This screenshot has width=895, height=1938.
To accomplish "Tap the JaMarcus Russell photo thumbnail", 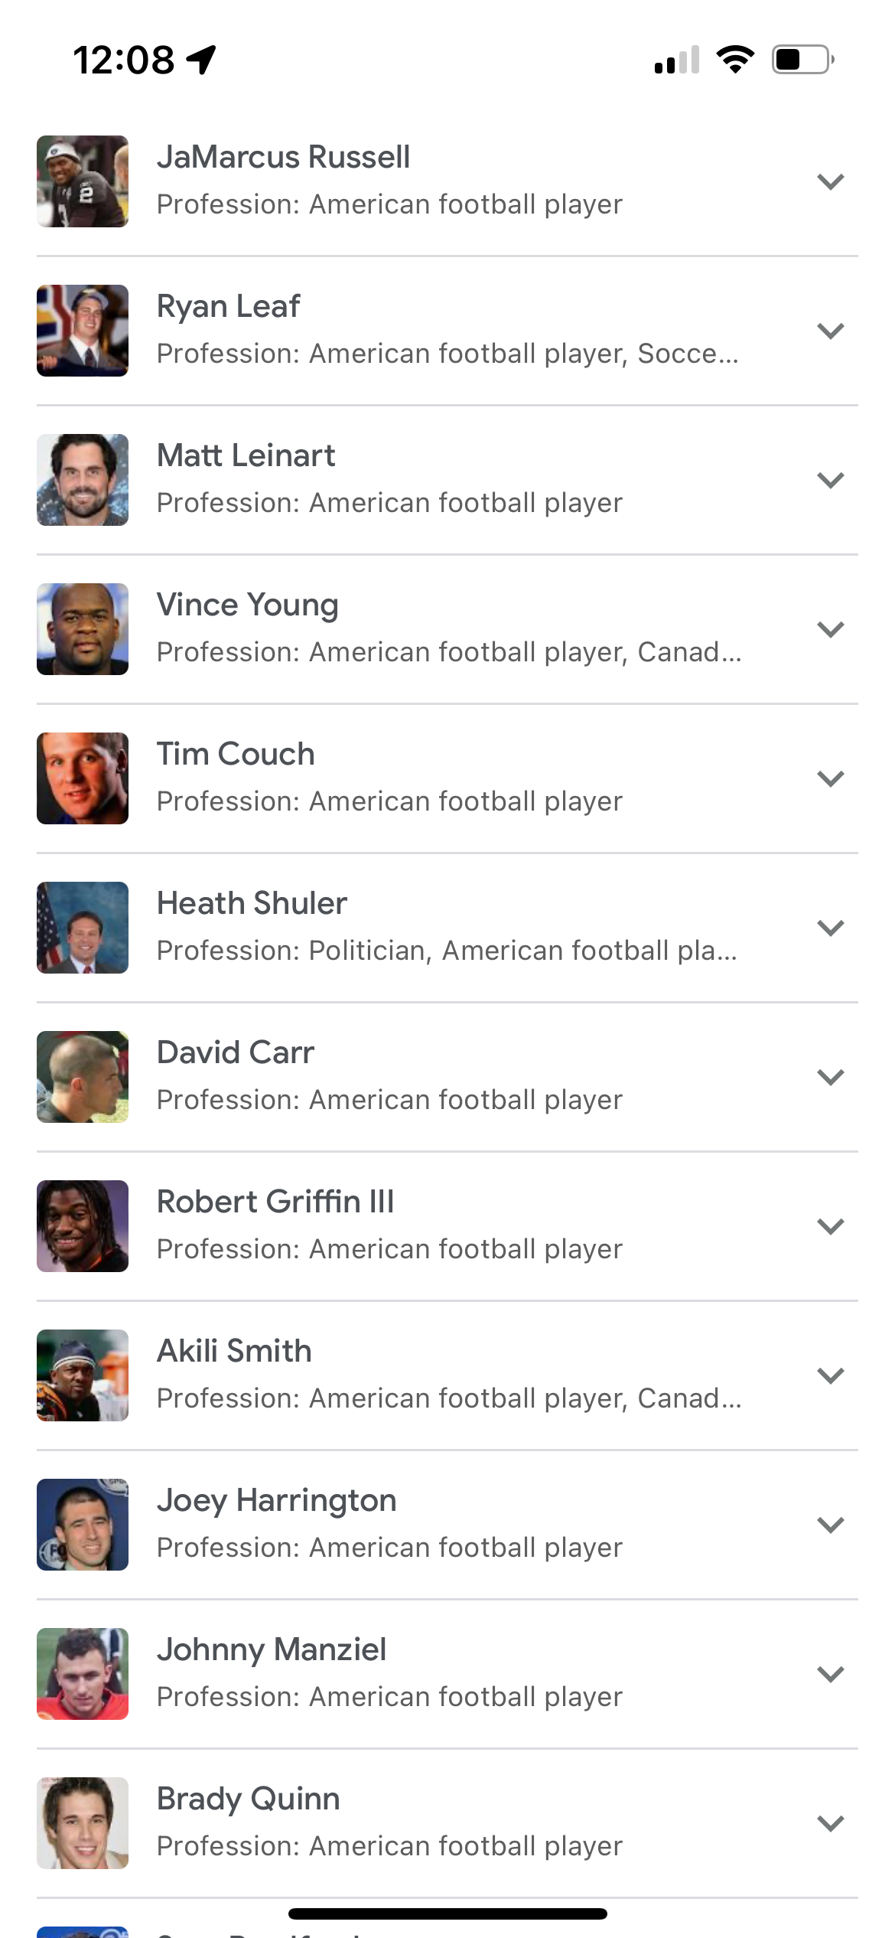I will point(83,181).
